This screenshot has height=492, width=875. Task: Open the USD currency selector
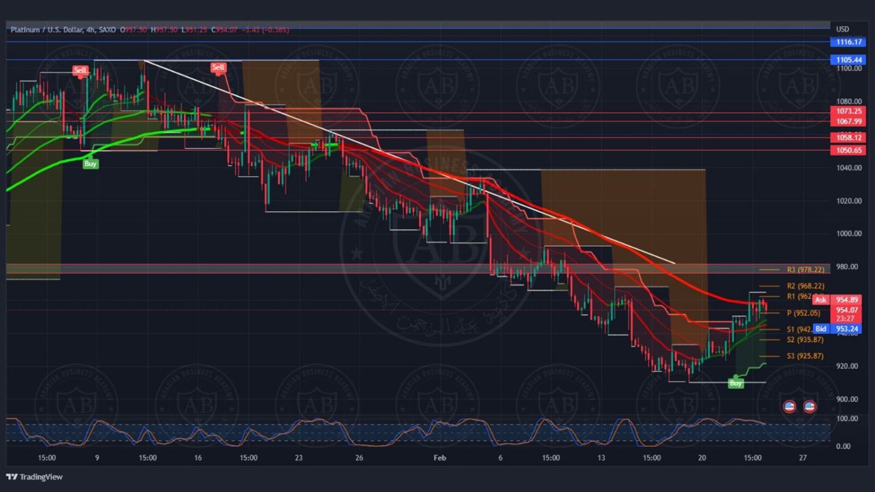(x=842, y=29)
